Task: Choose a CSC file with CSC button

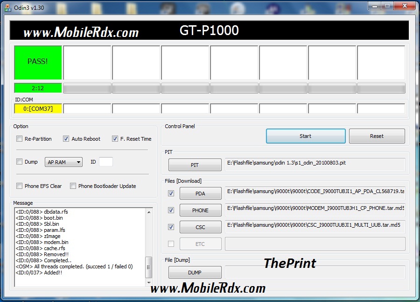Action: click(200, 227)
